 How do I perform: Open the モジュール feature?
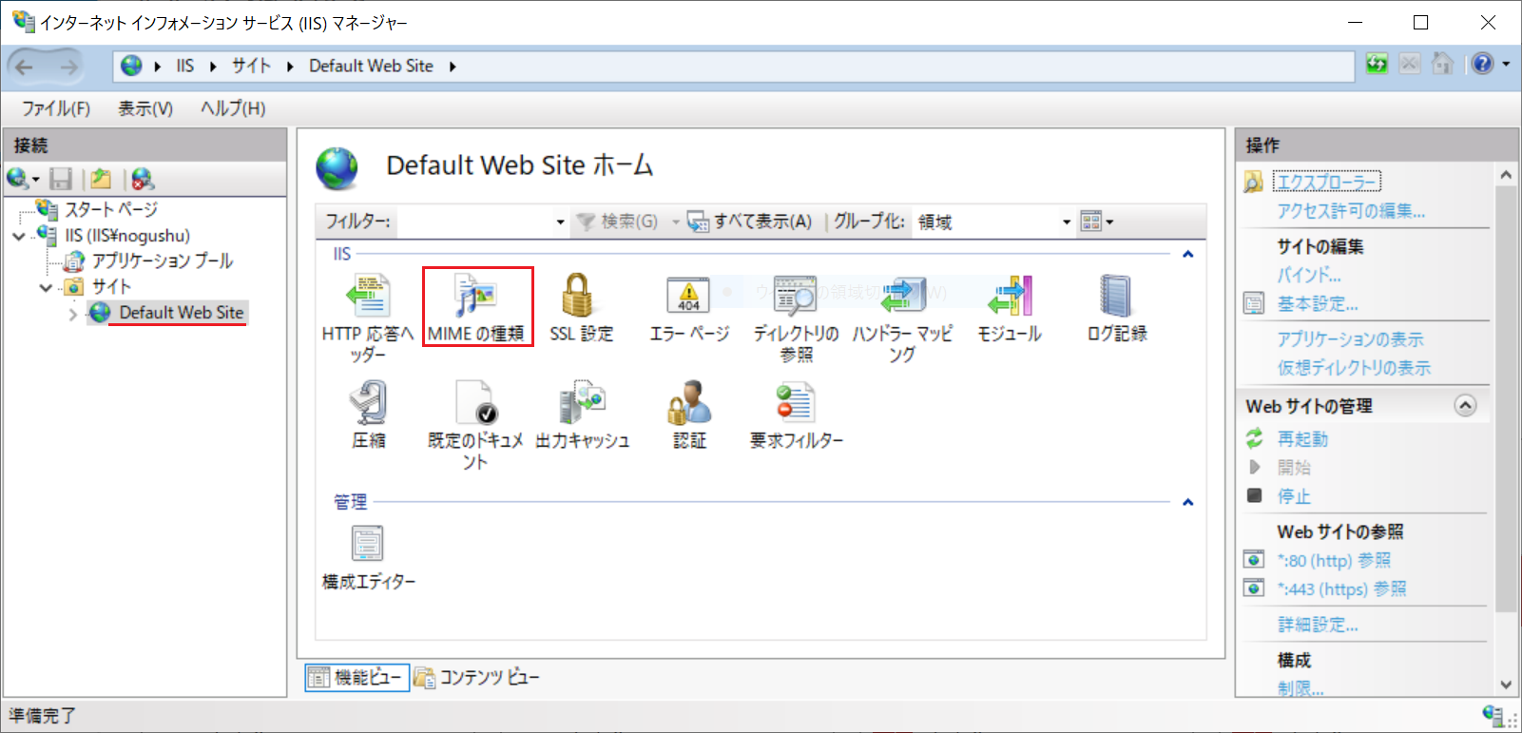click(x=1010, y=308)
